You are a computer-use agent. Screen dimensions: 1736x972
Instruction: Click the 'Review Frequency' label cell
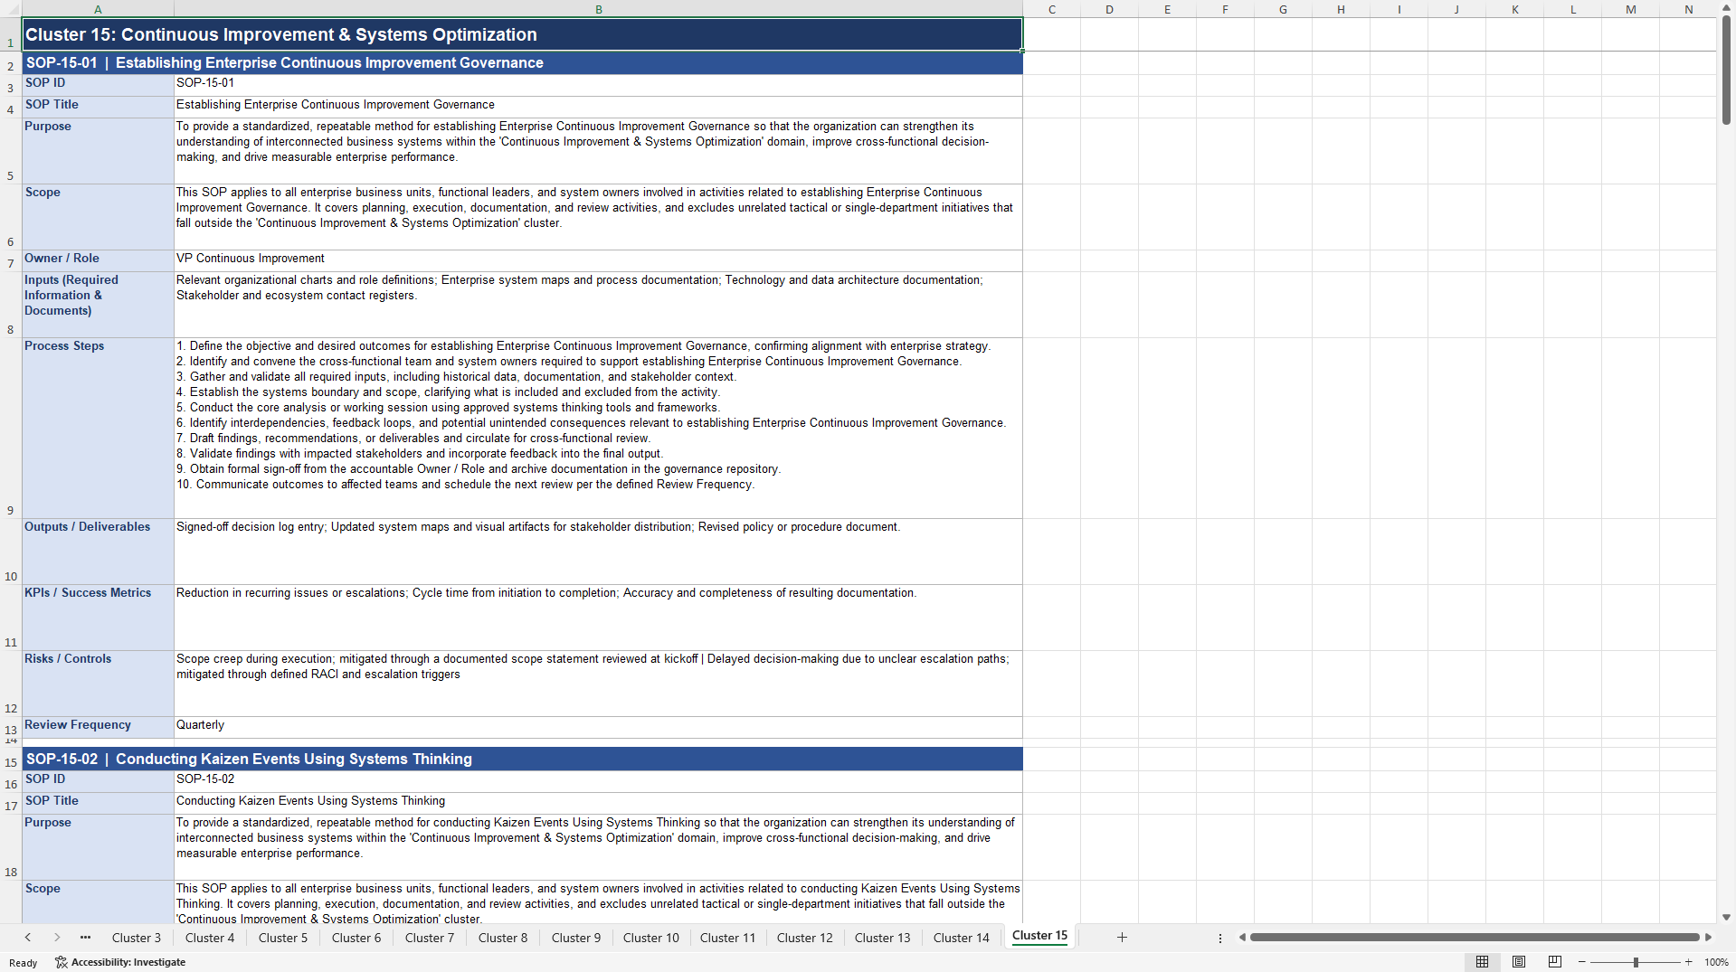tap(98, 727)
